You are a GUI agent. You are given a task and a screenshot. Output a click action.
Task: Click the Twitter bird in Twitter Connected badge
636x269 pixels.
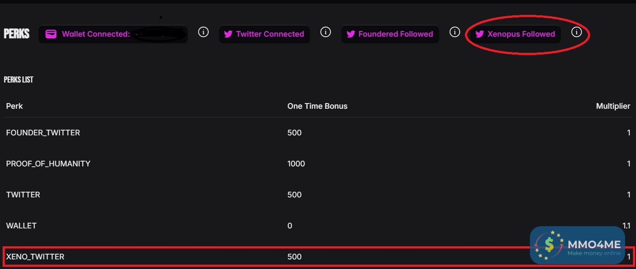[x=228, y=34]
